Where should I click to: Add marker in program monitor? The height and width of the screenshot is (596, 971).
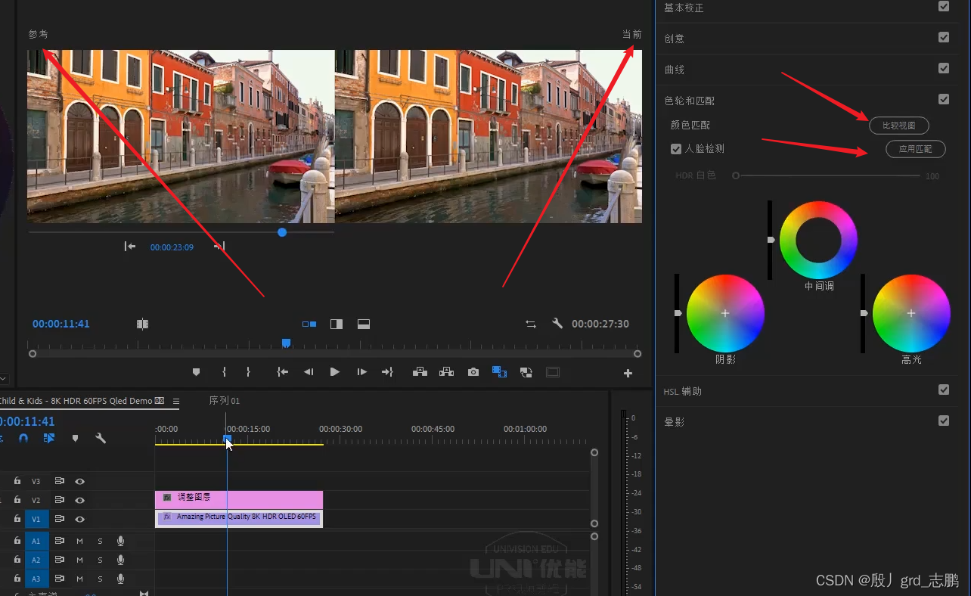pyautogui.click(x=196, y=372)
